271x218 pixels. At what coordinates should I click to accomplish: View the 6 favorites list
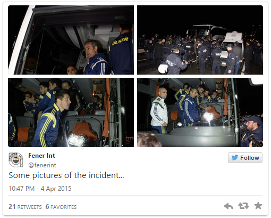click(61, 207)
